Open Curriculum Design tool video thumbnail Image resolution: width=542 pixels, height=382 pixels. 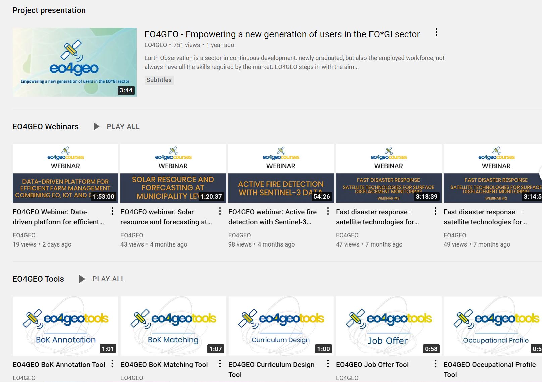pyautogui.click(x=281, y=326)
